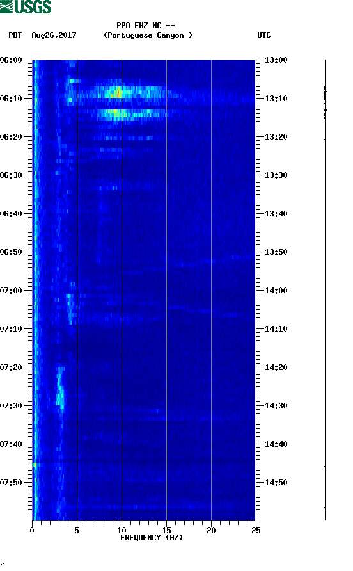353x571 pixels.
Task: Click the (Portuguese Canyon ) subtitle
Action: 148,35
